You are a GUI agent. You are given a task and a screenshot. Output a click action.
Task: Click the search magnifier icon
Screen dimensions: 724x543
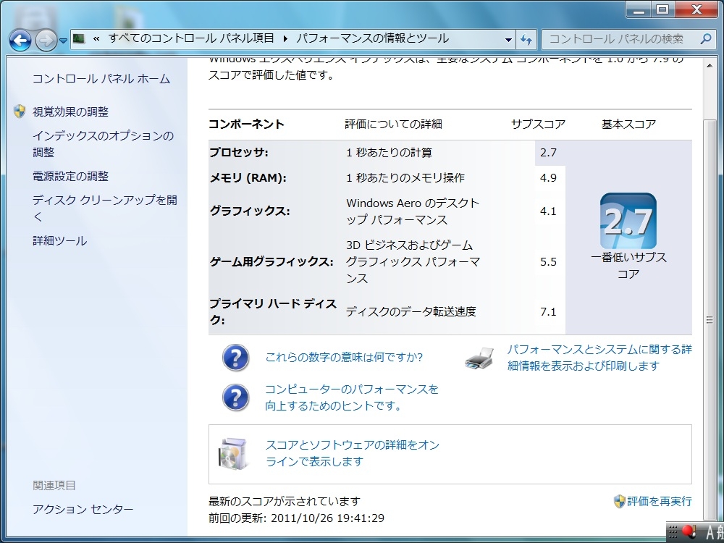(x=705, y=39)
